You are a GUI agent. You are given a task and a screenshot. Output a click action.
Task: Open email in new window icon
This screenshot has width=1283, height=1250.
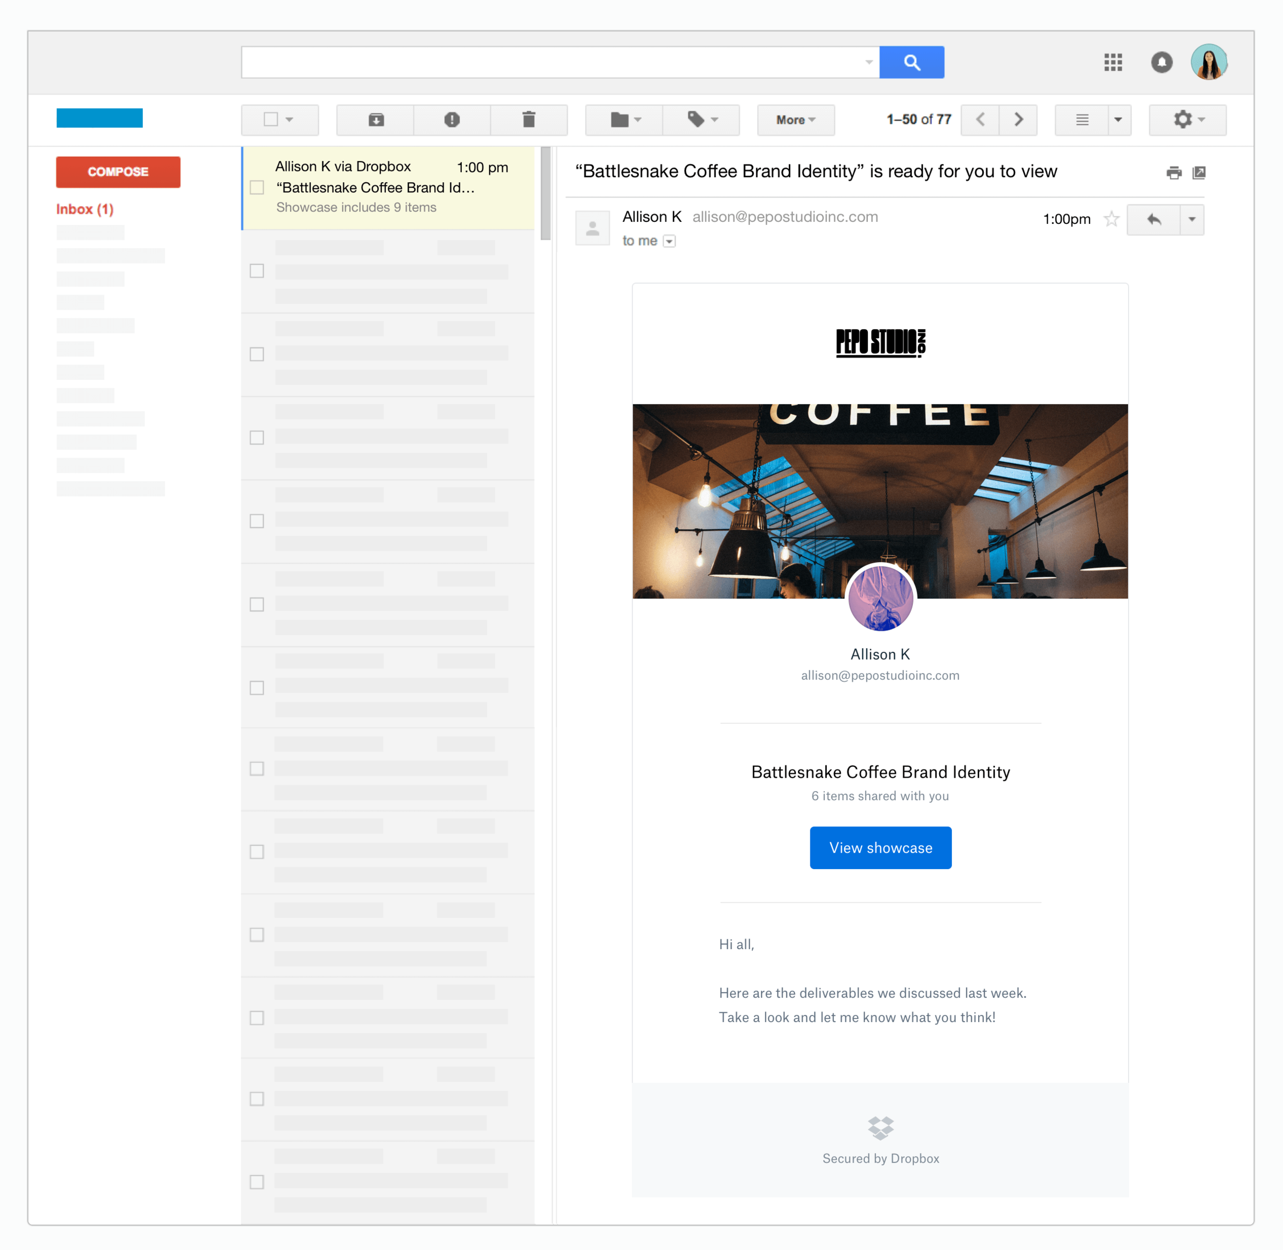click(x=1199, y=172)
